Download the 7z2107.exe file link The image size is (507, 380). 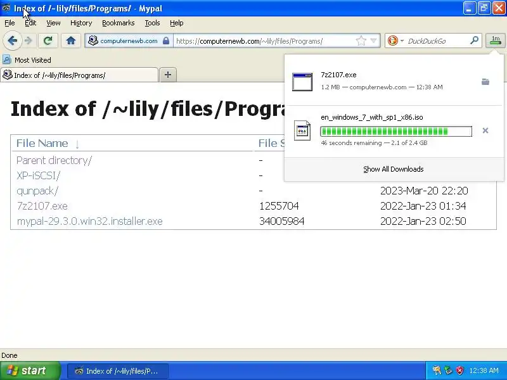click(x=42, y=206)
